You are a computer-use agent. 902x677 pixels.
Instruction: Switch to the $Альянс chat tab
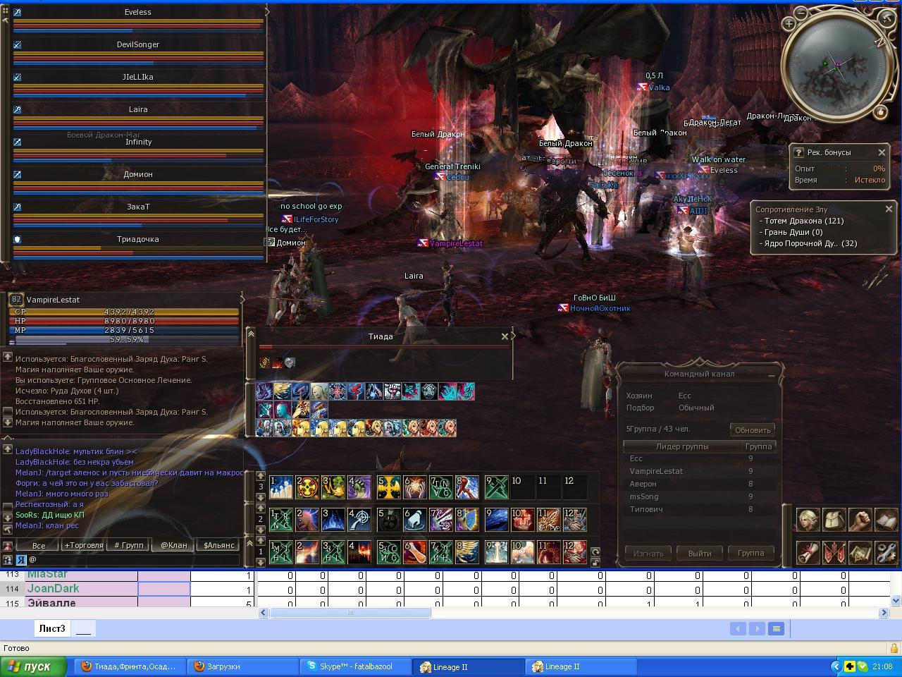tap(219, 545)
